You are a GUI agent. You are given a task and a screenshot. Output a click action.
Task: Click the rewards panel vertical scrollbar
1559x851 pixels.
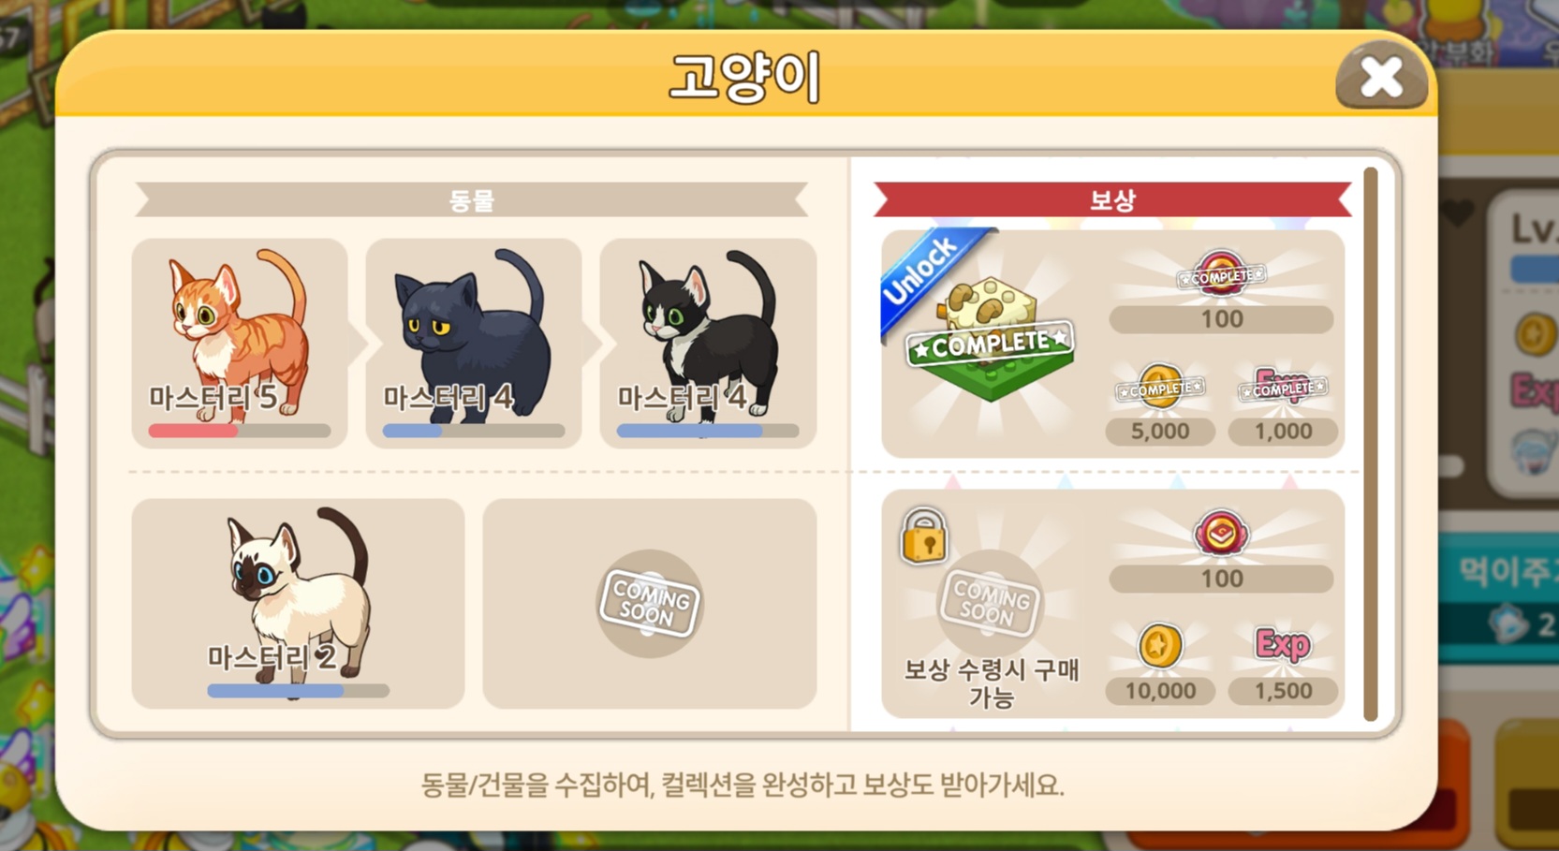point(1371,444)
